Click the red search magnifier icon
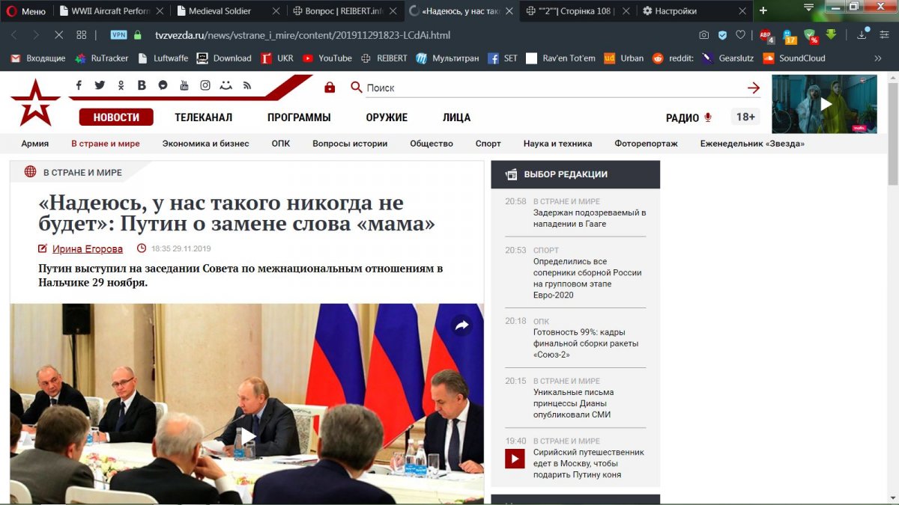 click(357, 88)
